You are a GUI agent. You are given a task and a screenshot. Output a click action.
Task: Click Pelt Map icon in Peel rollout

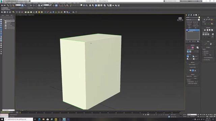pos(212,20)
